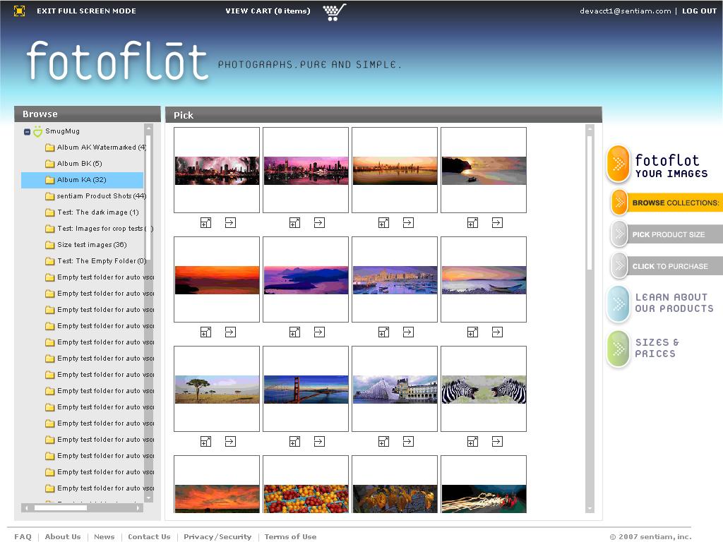
Task: Enlarge the purple islands photo
Action: (x=294, y=332)
